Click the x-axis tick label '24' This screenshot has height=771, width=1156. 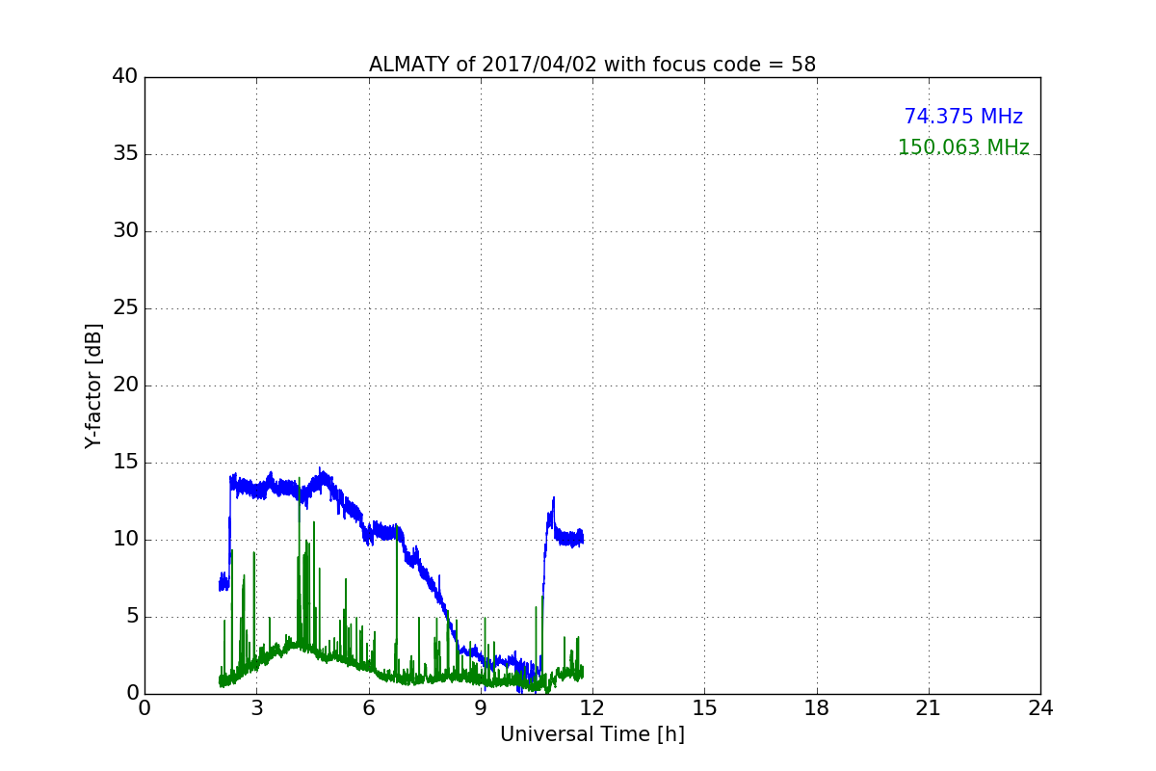[x=1040, y=708]
